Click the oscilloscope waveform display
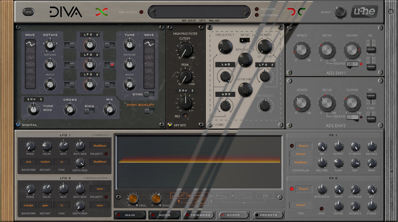Image resolution: width=398 pixels, height=222 pixels. (199, 162)
